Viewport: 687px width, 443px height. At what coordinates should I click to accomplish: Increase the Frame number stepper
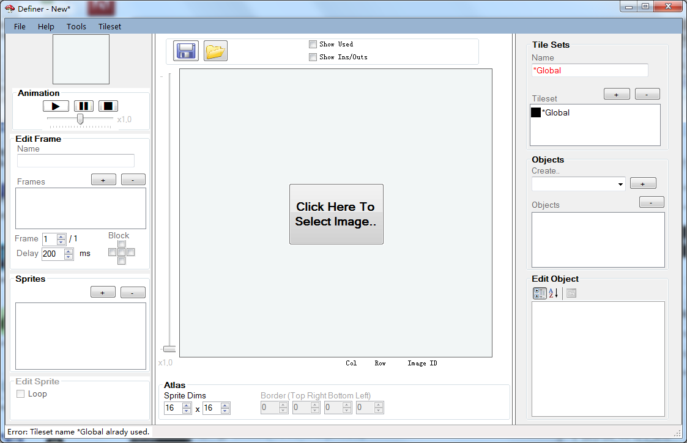pos(61,236)
